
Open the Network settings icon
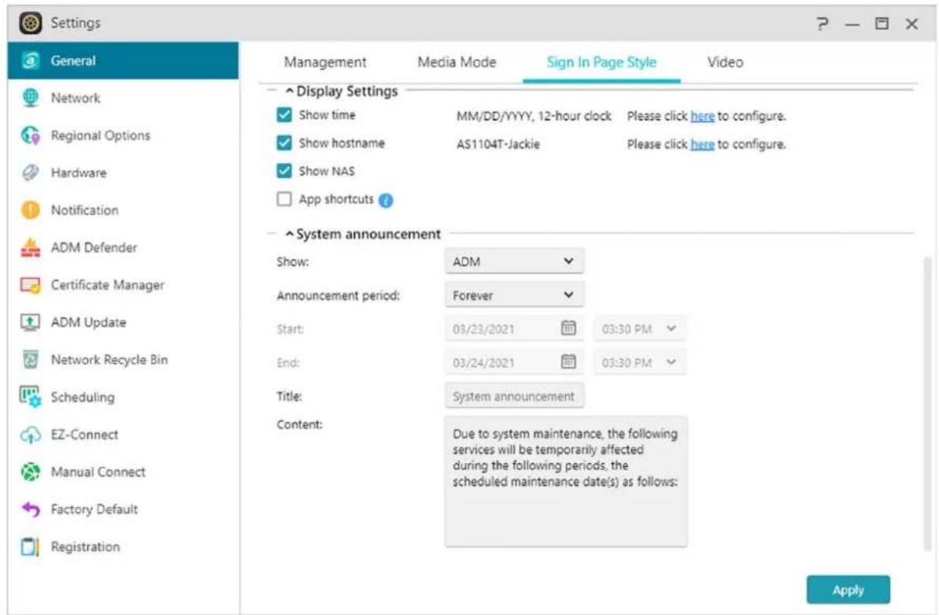[25, 98]
